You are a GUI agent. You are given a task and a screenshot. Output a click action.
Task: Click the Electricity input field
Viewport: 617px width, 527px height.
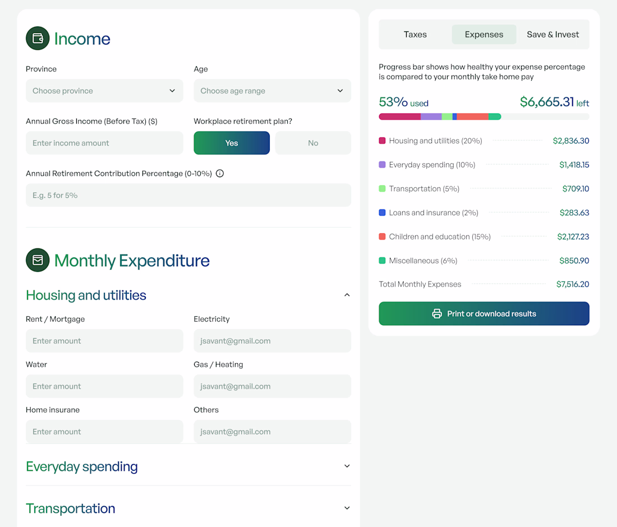(272, 340)
